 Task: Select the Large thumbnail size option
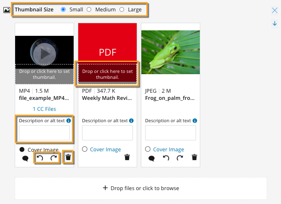click(x=122, y=9)
